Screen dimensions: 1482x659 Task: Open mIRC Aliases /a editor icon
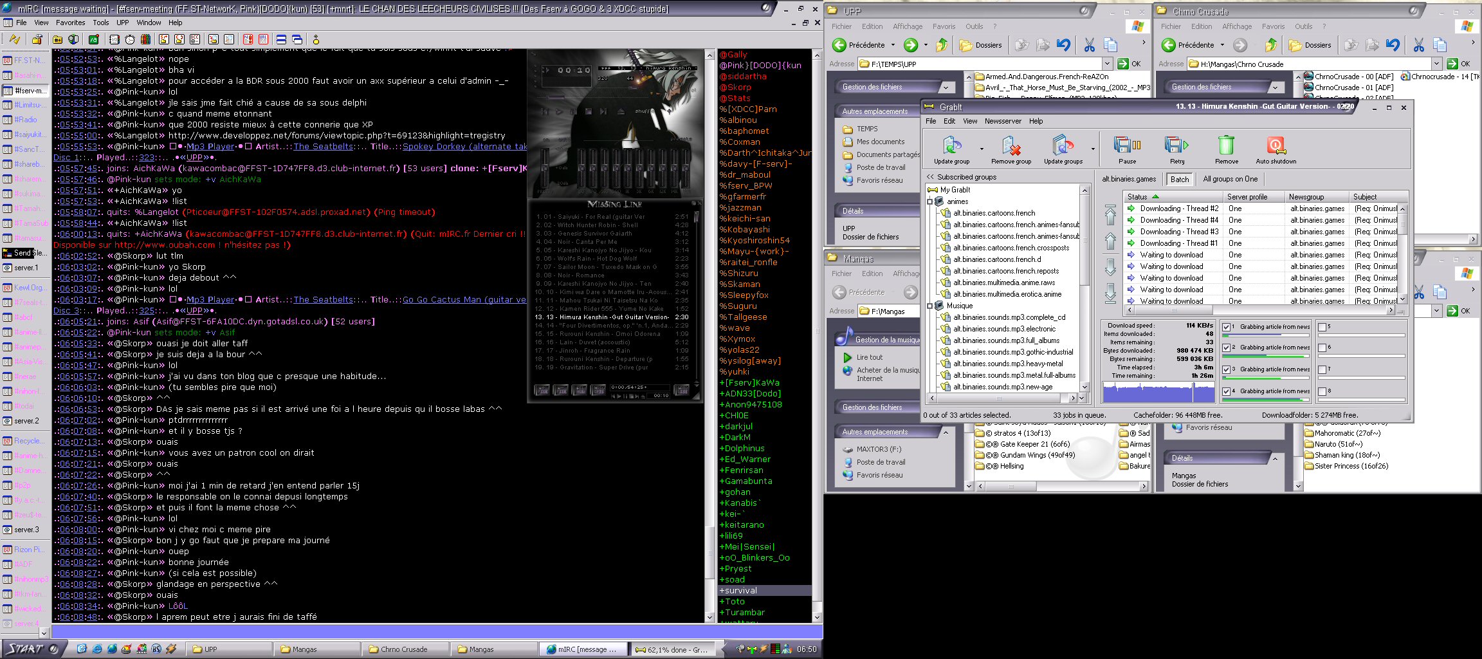click(93, 39)
